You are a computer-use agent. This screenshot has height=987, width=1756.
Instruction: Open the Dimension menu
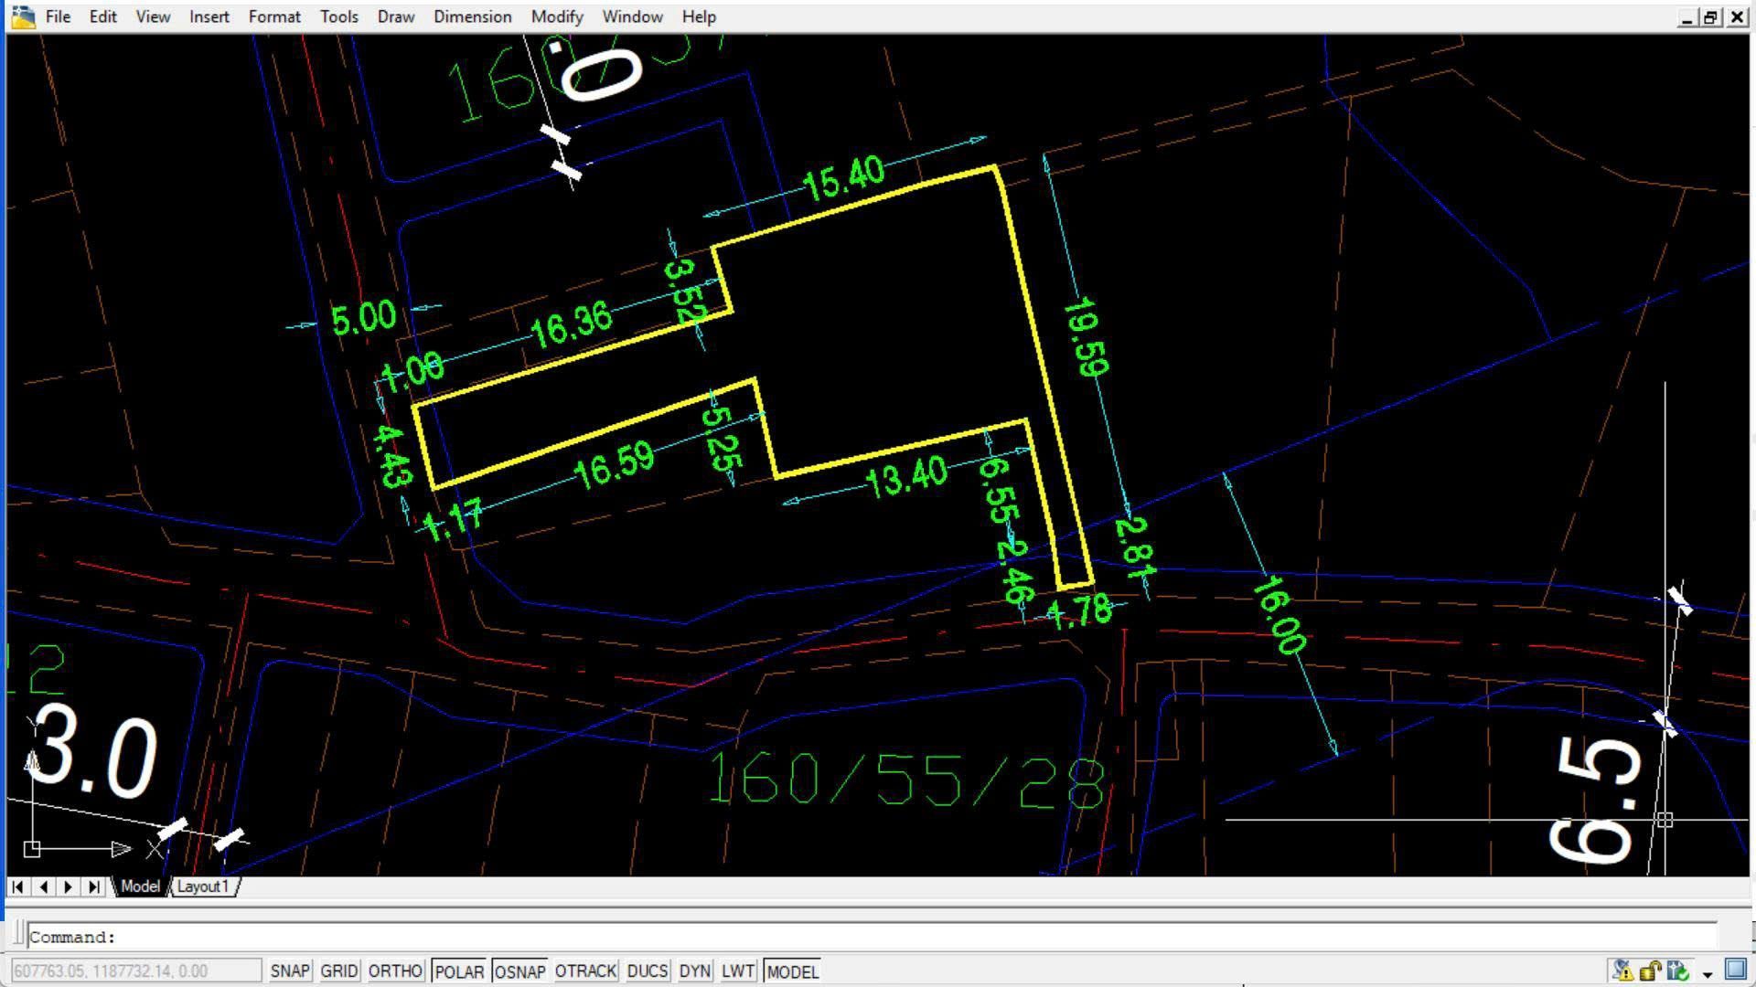pos(472,16)
